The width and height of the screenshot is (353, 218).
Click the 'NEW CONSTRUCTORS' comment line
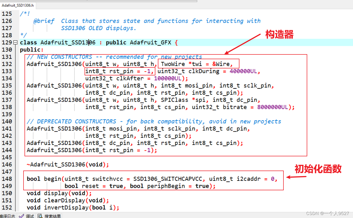pos(114,57)
